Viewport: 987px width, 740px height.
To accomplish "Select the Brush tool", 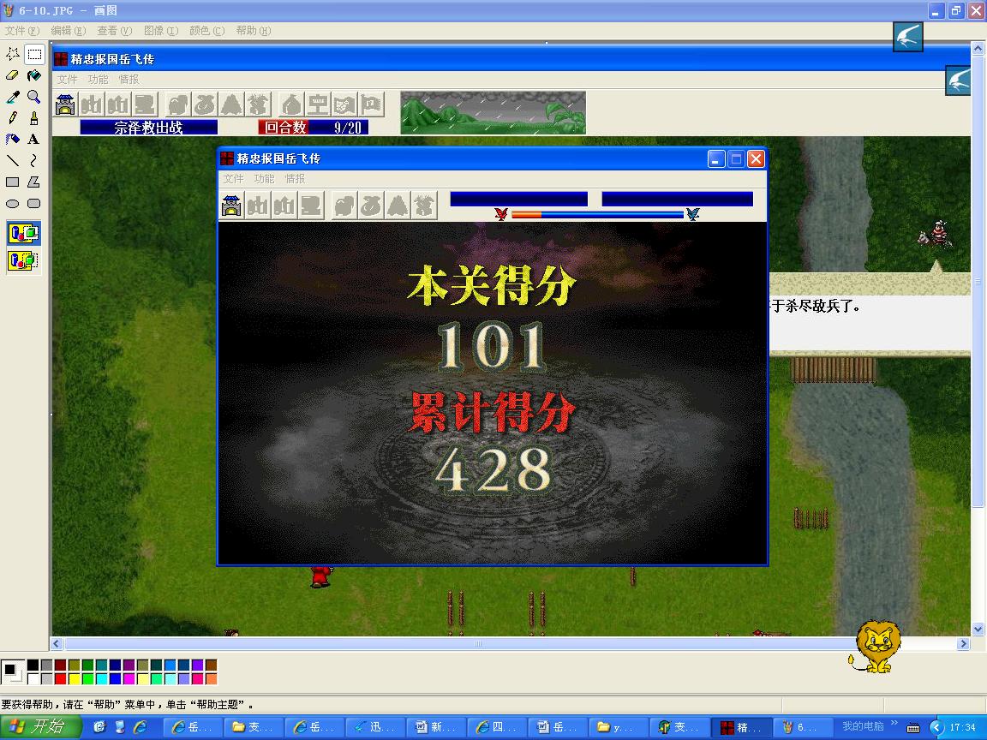I will tap(34, 118).
